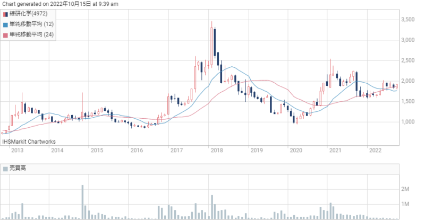Viewport: 425px width, 220px height.
Task: Click the 2022 x-axis year label
Action: (376, 150)
